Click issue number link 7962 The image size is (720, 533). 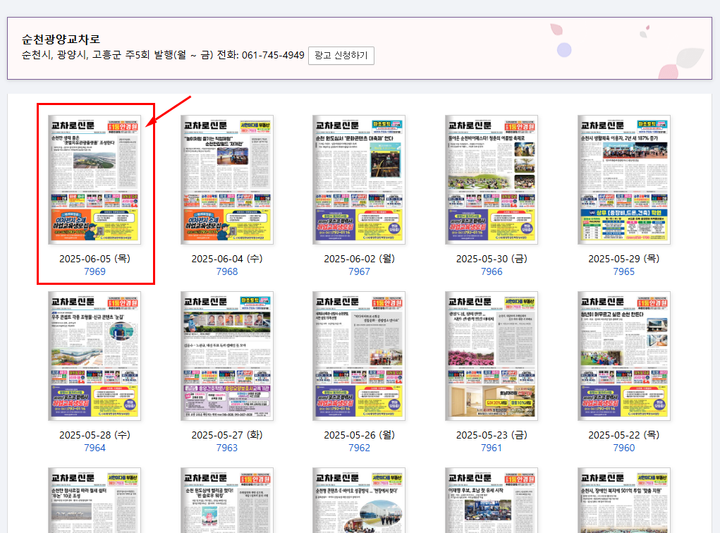coord(358,448)
